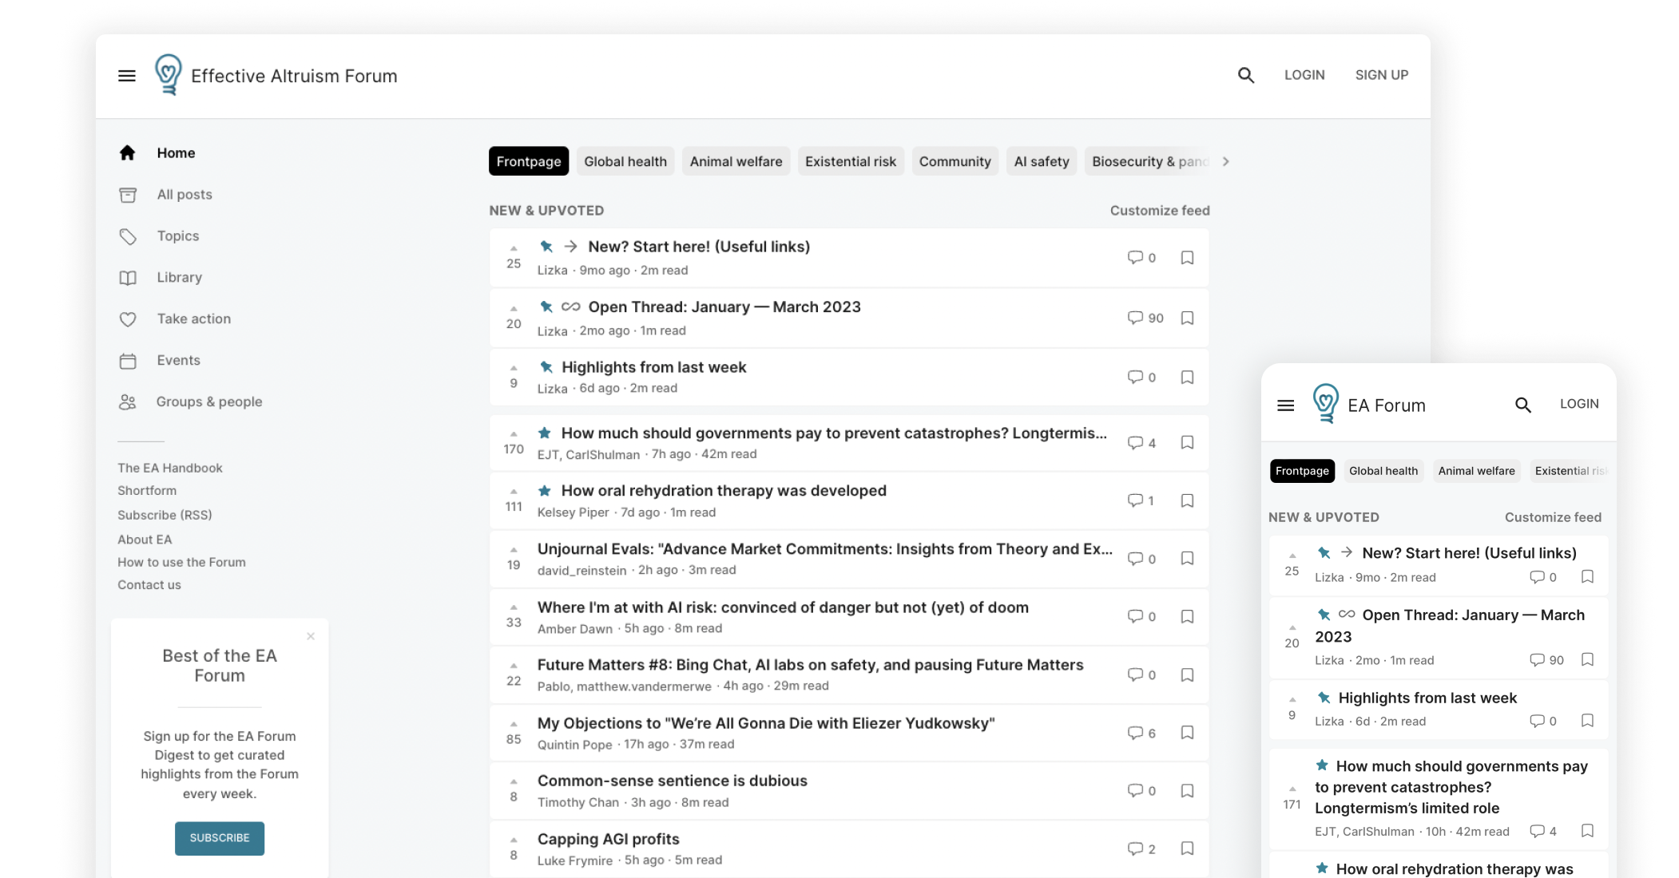Open comments on 'Open Thread: January — March 2023'

(x=1137, y=318)
